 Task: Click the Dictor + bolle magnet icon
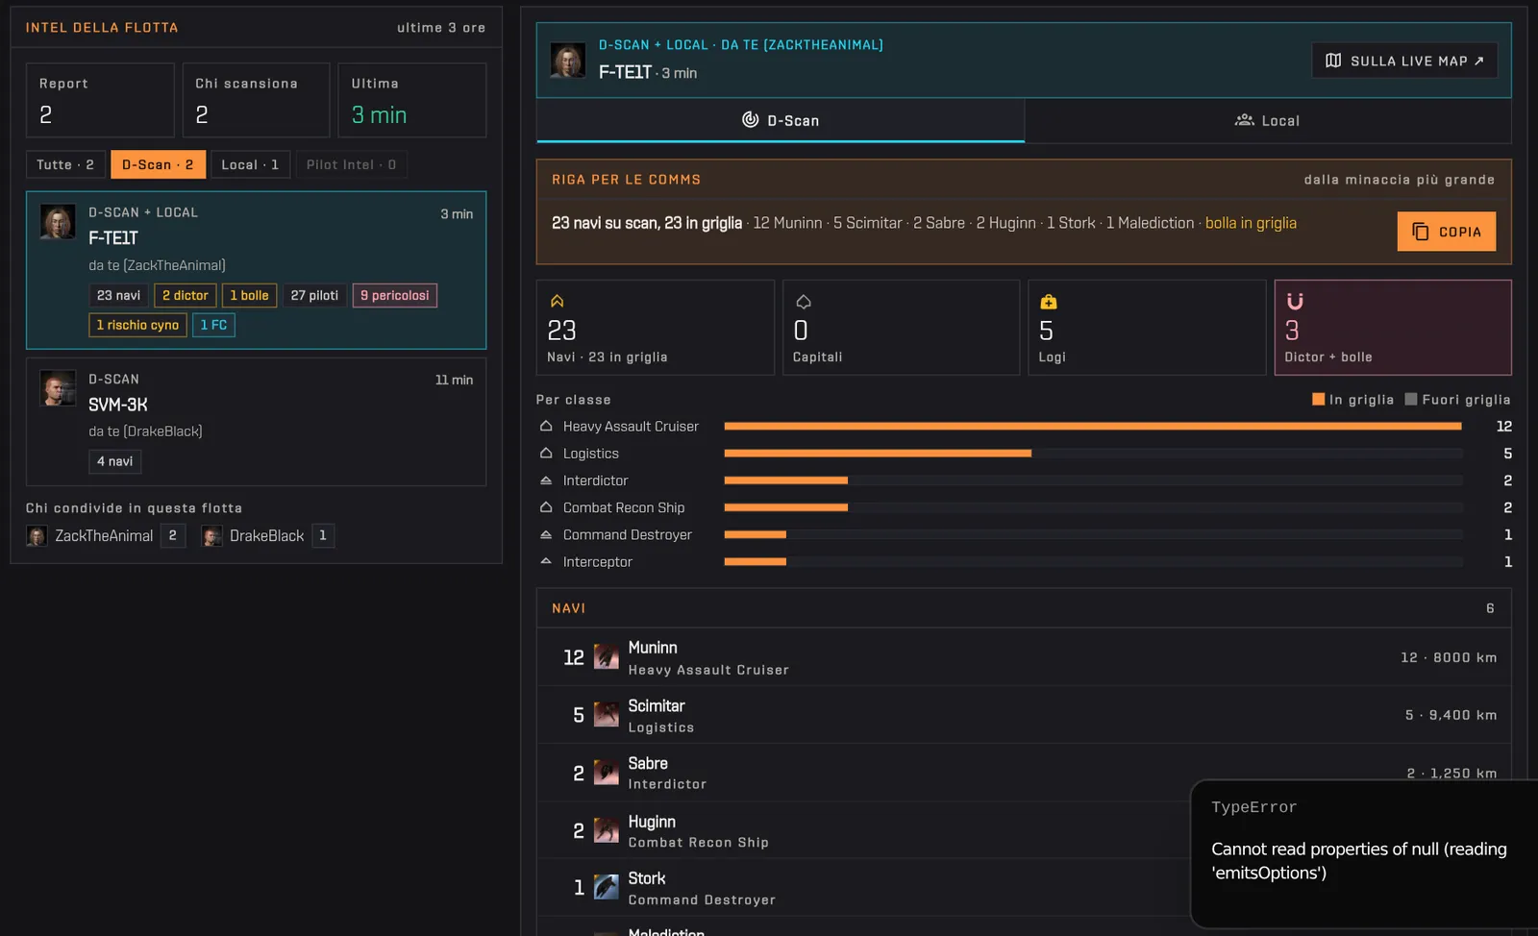(x=1295, y=301)
